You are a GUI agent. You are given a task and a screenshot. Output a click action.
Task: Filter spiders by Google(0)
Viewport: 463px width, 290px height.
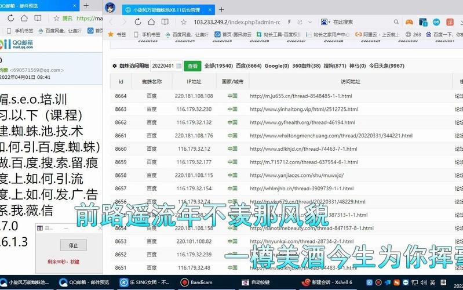(x=276, y=66)
